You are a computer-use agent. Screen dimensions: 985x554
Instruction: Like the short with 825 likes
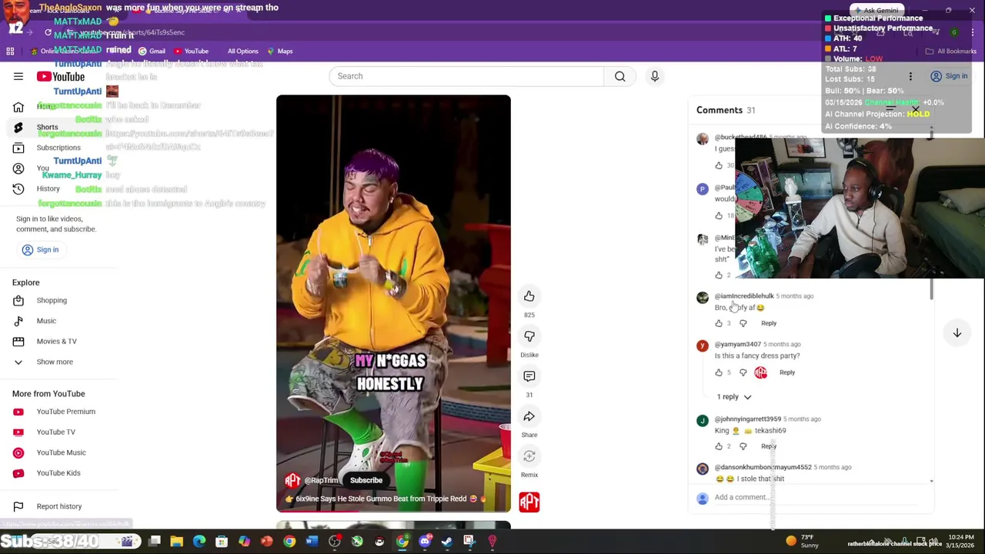pos(529,296)
